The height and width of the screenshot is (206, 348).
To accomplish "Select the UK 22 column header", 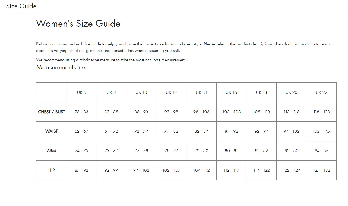I will point(321,92).
